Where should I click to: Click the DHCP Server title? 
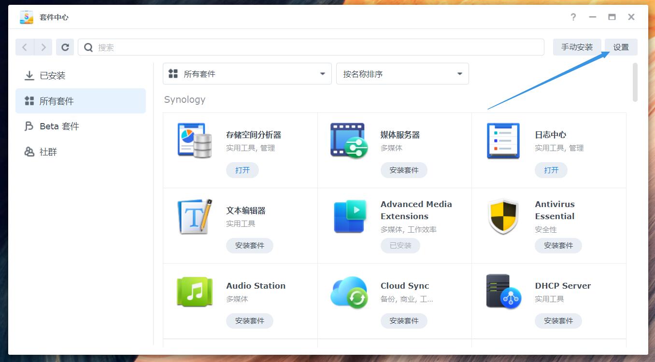pyautogui.click(x=563, y=286)
